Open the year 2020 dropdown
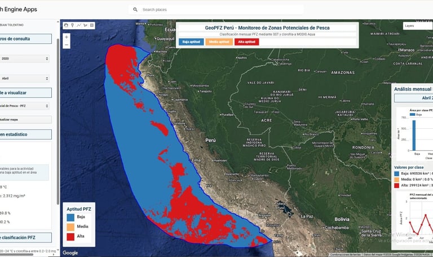Screen dimensions: 433x257 (x=25, y=58)
